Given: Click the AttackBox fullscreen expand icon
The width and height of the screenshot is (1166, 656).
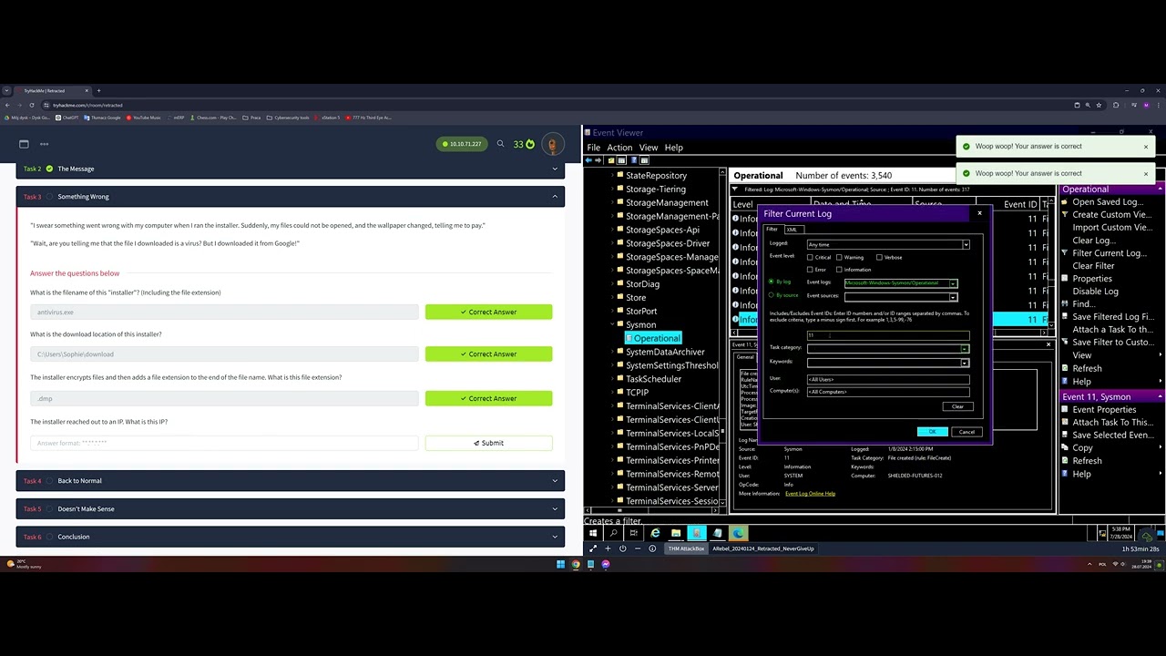Looking at the screenshot, I should point(593,548).
